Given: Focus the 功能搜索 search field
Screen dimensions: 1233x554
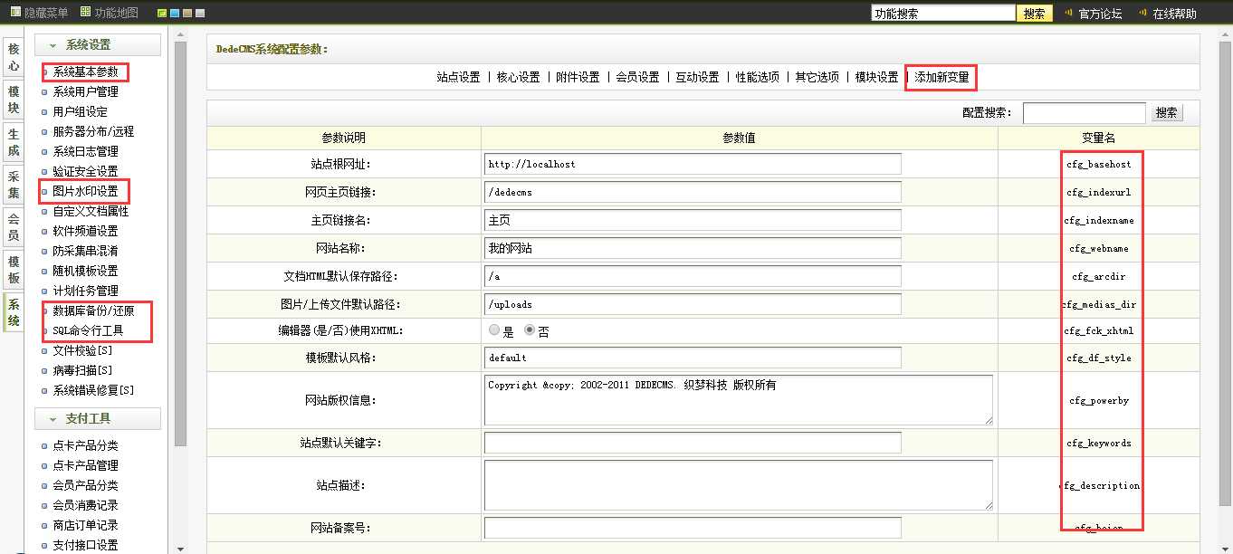Looking at the screenshot, I should (x=943, y=14).
